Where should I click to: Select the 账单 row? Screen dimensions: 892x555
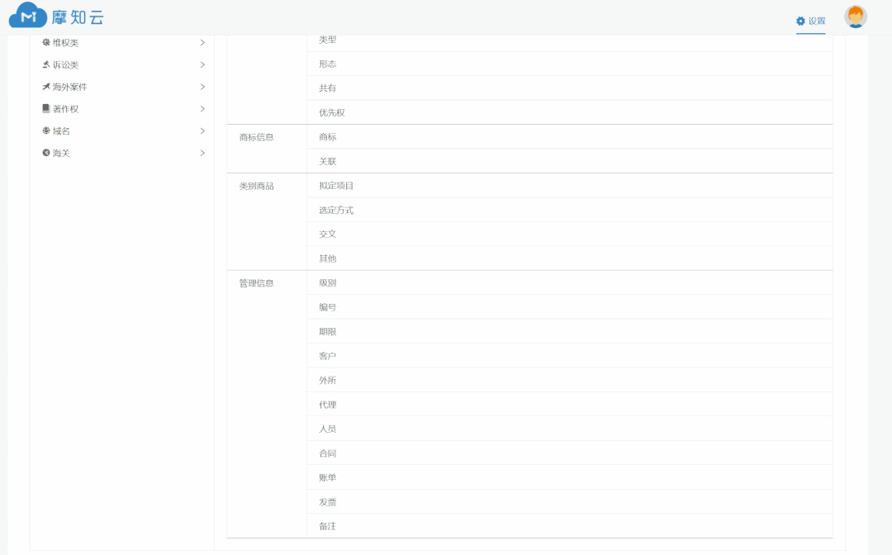[x=569, y=477]
